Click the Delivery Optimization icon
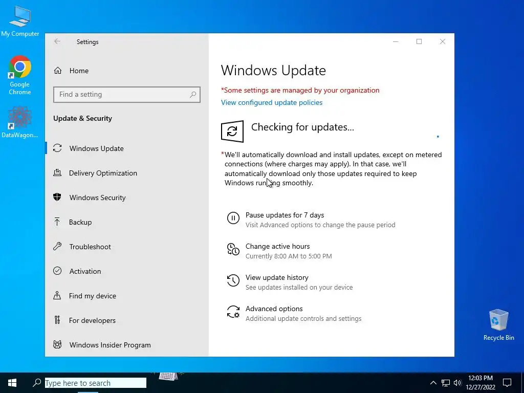The height and width of the screenshot is (393, 524). point(57,173)
